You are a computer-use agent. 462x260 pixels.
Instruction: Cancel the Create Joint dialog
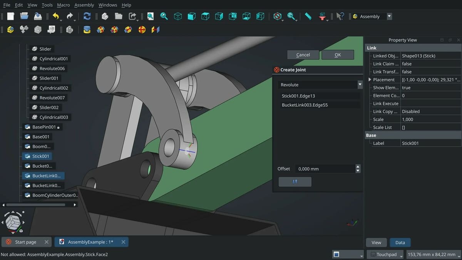(x=303, y=55)
